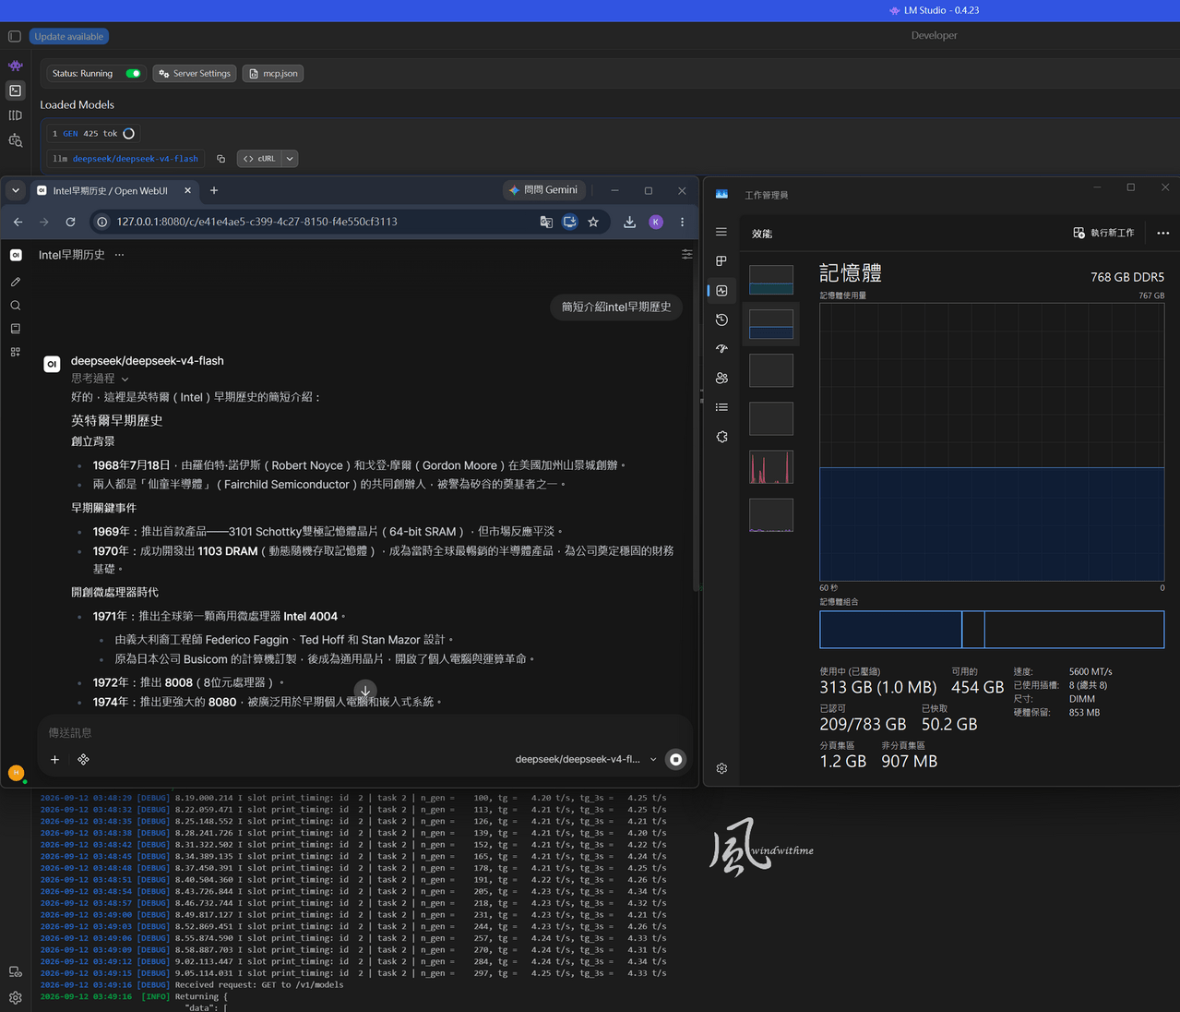This screenshot has height=1012, width=1180.
Task: Open LM Studio Developer view terminal icon
Action: pos(15,90)
